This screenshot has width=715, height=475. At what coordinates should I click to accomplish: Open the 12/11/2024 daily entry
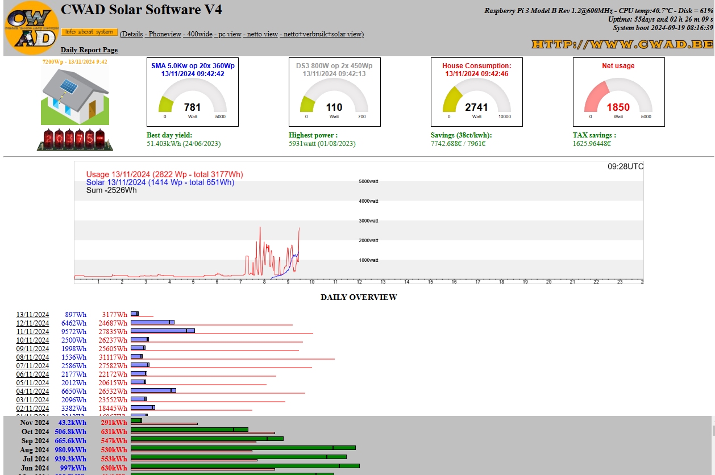[32, 323]
